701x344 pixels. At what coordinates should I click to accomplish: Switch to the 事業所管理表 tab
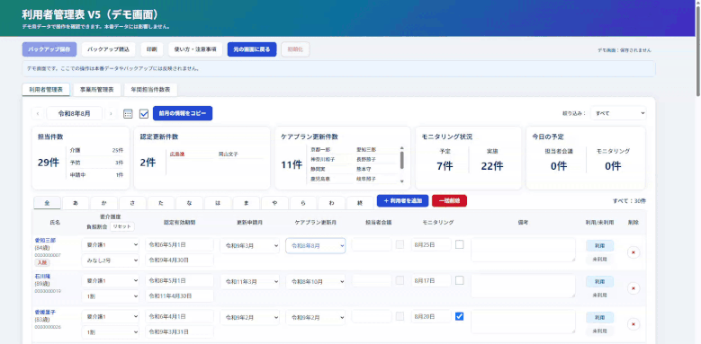pyautogui.click(x=97, y=89)
